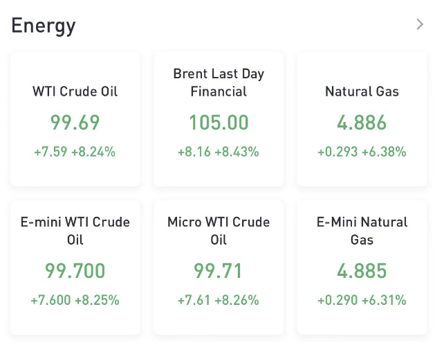444x352 pixels.
Task: Open the Natural Gas card title
Action: coord(362,91)
